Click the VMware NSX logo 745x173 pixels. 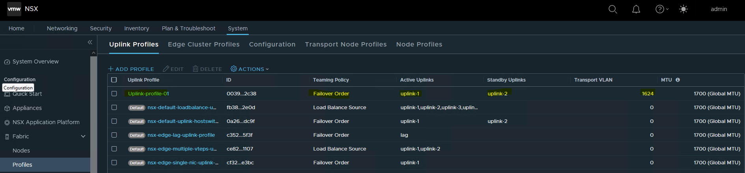[14, 9]
